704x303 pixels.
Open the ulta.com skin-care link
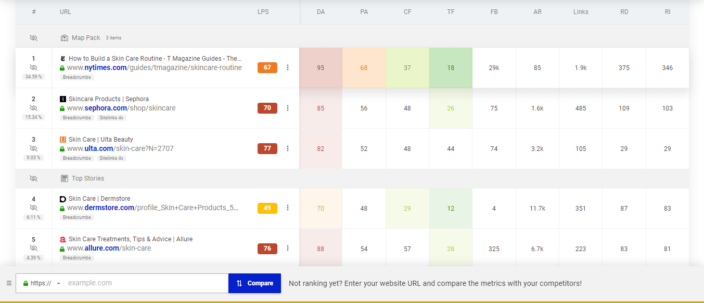click(x=120, y=149)
